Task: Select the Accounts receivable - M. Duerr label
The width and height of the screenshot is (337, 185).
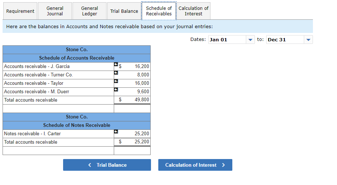Action: point(36,91)
